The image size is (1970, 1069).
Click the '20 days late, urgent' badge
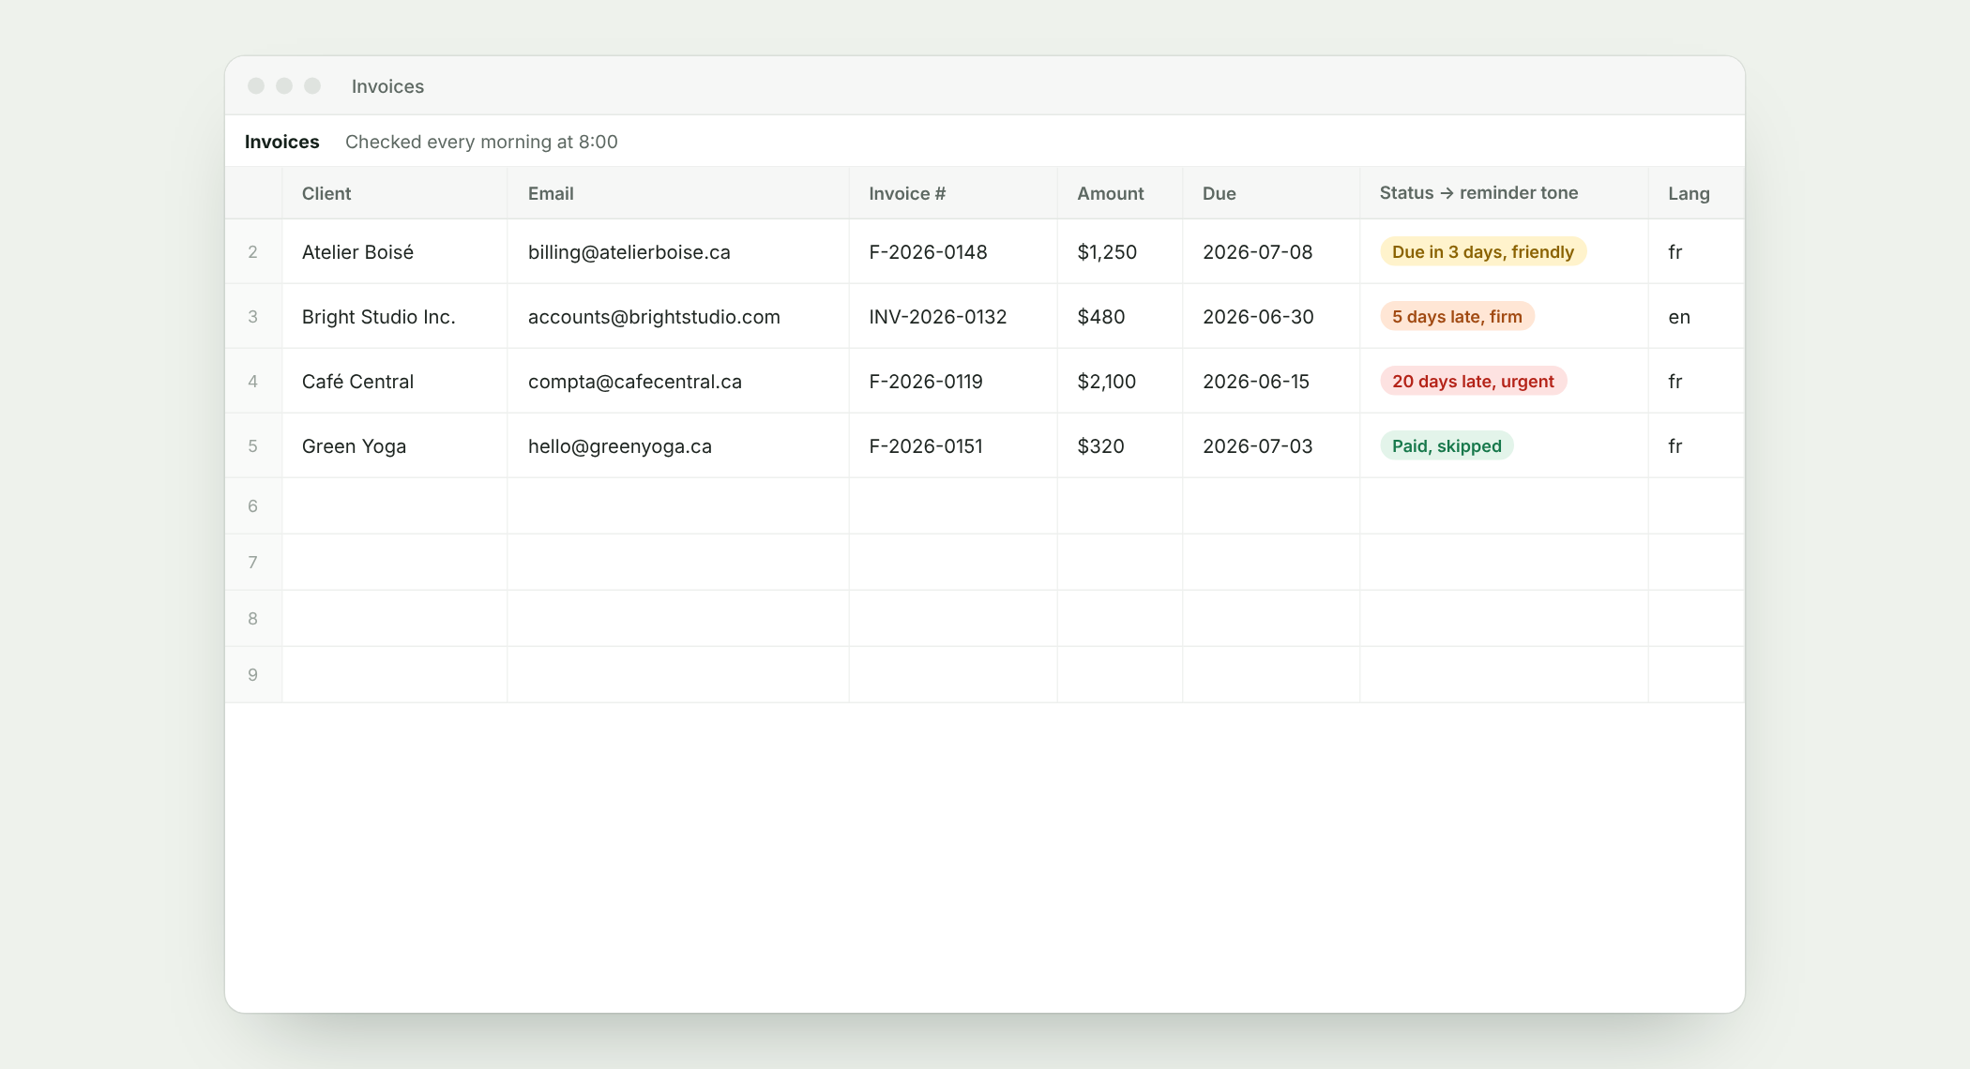(x=1473, y=381)
